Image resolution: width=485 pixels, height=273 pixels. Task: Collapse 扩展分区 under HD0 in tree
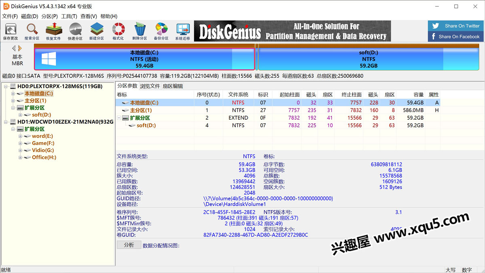pyautogui.click(x=13, y=108)
